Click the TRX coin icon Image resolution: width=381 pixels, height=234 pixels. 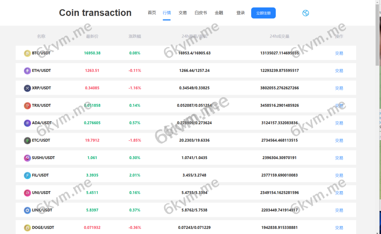click(x=27, y=105)
